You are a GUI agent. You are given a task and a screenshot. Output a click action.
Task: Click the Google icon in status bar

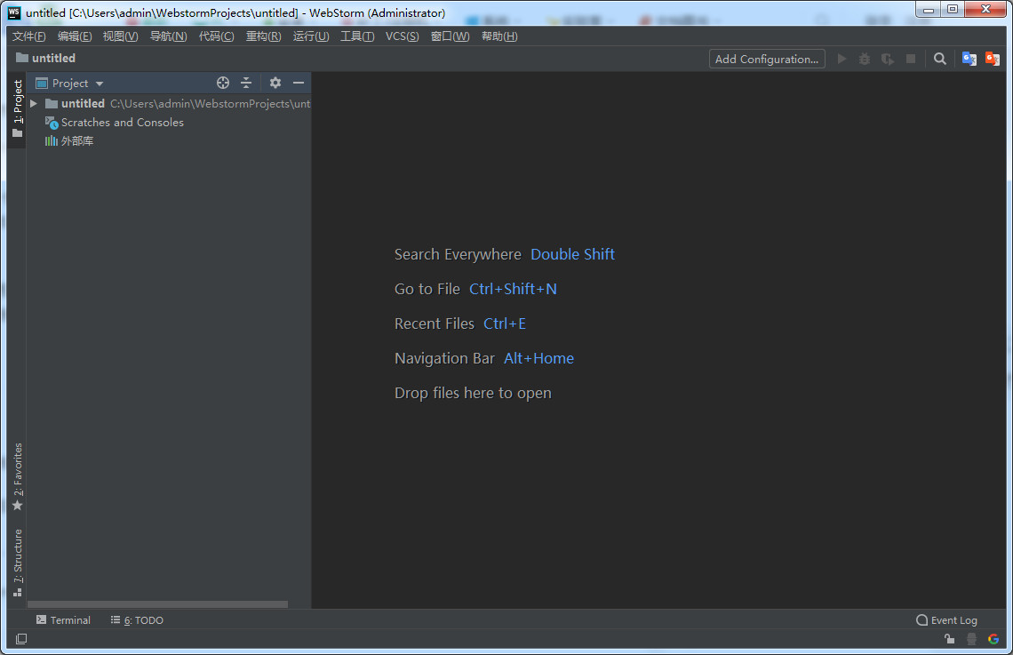coord(993,639)
